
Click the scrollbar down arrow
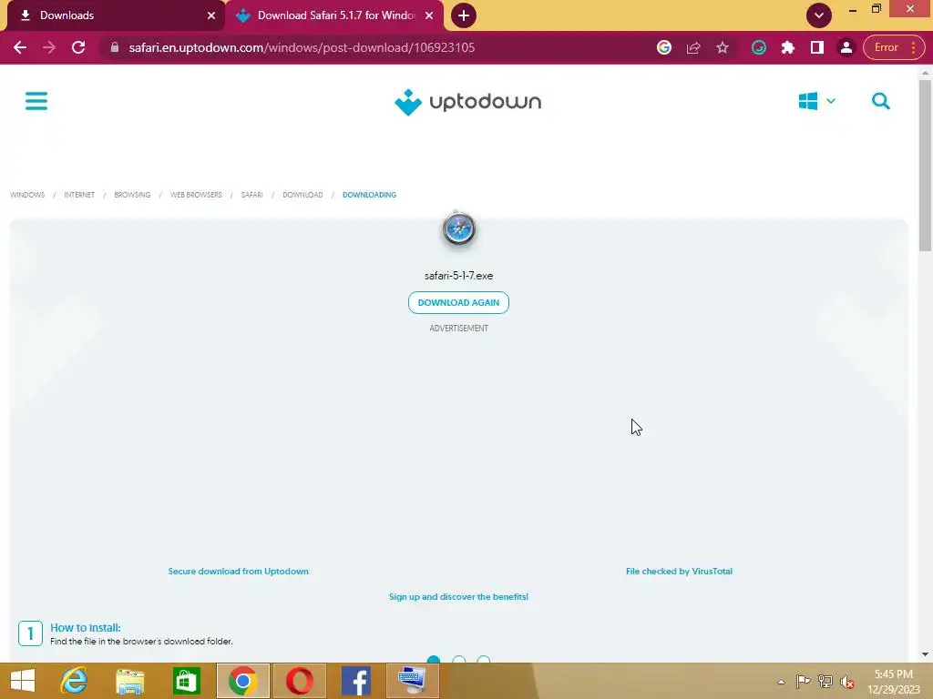[x=925, y=654]
